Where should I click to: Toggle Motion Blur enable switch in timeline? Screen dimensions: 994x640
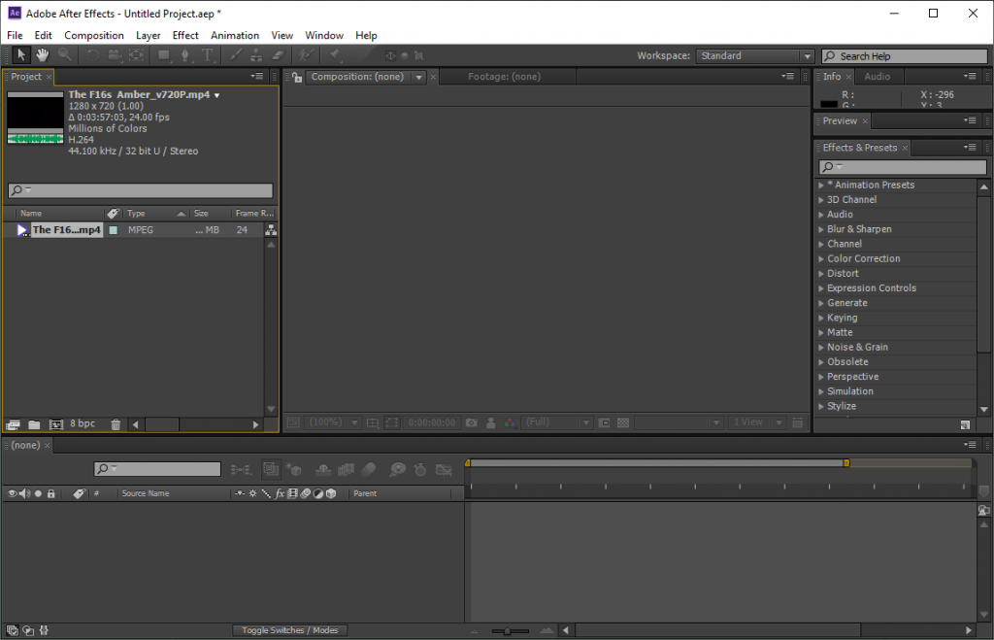pyautogui.click(x=368, y=469)
